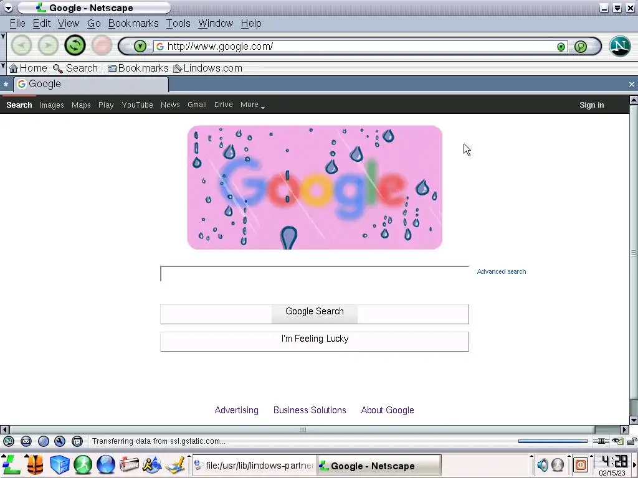This screenshot has height=478, width=638.
Task: Click the security lock icon in status bar
Action: pyautogui.click(x=633, y=441)
